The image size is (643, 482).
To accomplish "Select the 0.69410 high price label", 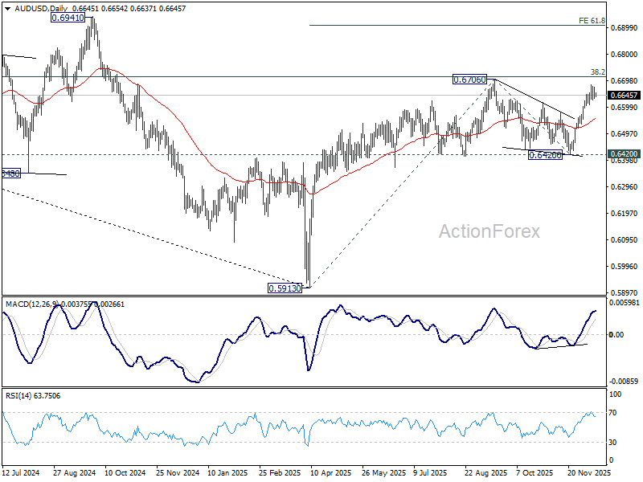I will tap(69, 17).
